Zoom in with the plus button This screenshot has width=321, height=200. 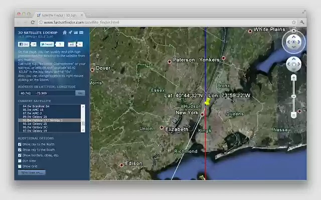pyautogui.click(x=293, y=77)
